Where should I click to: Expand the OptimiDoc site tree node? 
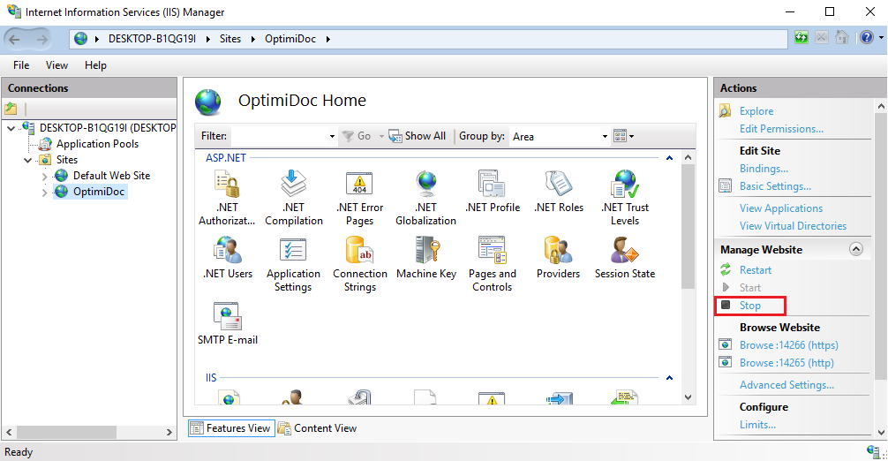pyautogui.click(x=46, y=192)
